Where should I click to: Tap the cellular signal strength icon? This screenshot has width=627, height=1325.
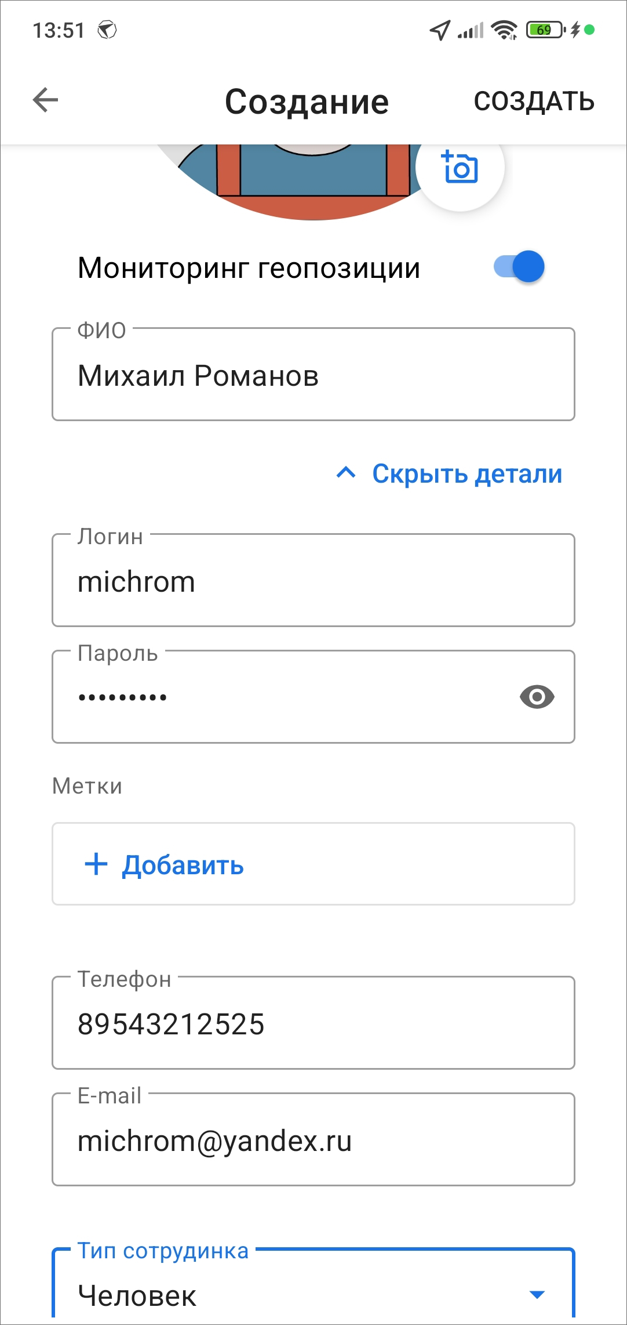[x=471, y=30]
